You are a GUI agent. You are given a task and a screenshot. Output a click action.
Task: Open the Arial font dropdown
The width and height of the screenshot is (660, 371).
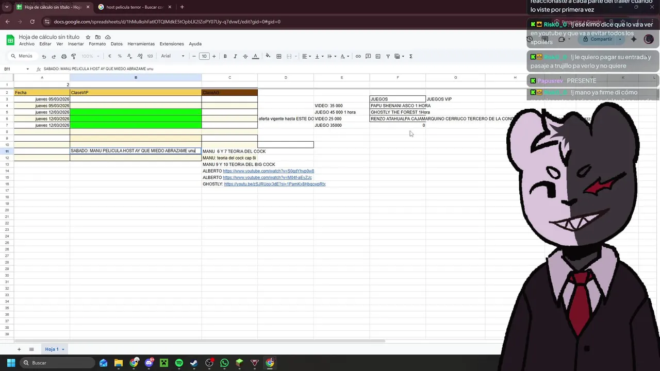coord(173,56)
